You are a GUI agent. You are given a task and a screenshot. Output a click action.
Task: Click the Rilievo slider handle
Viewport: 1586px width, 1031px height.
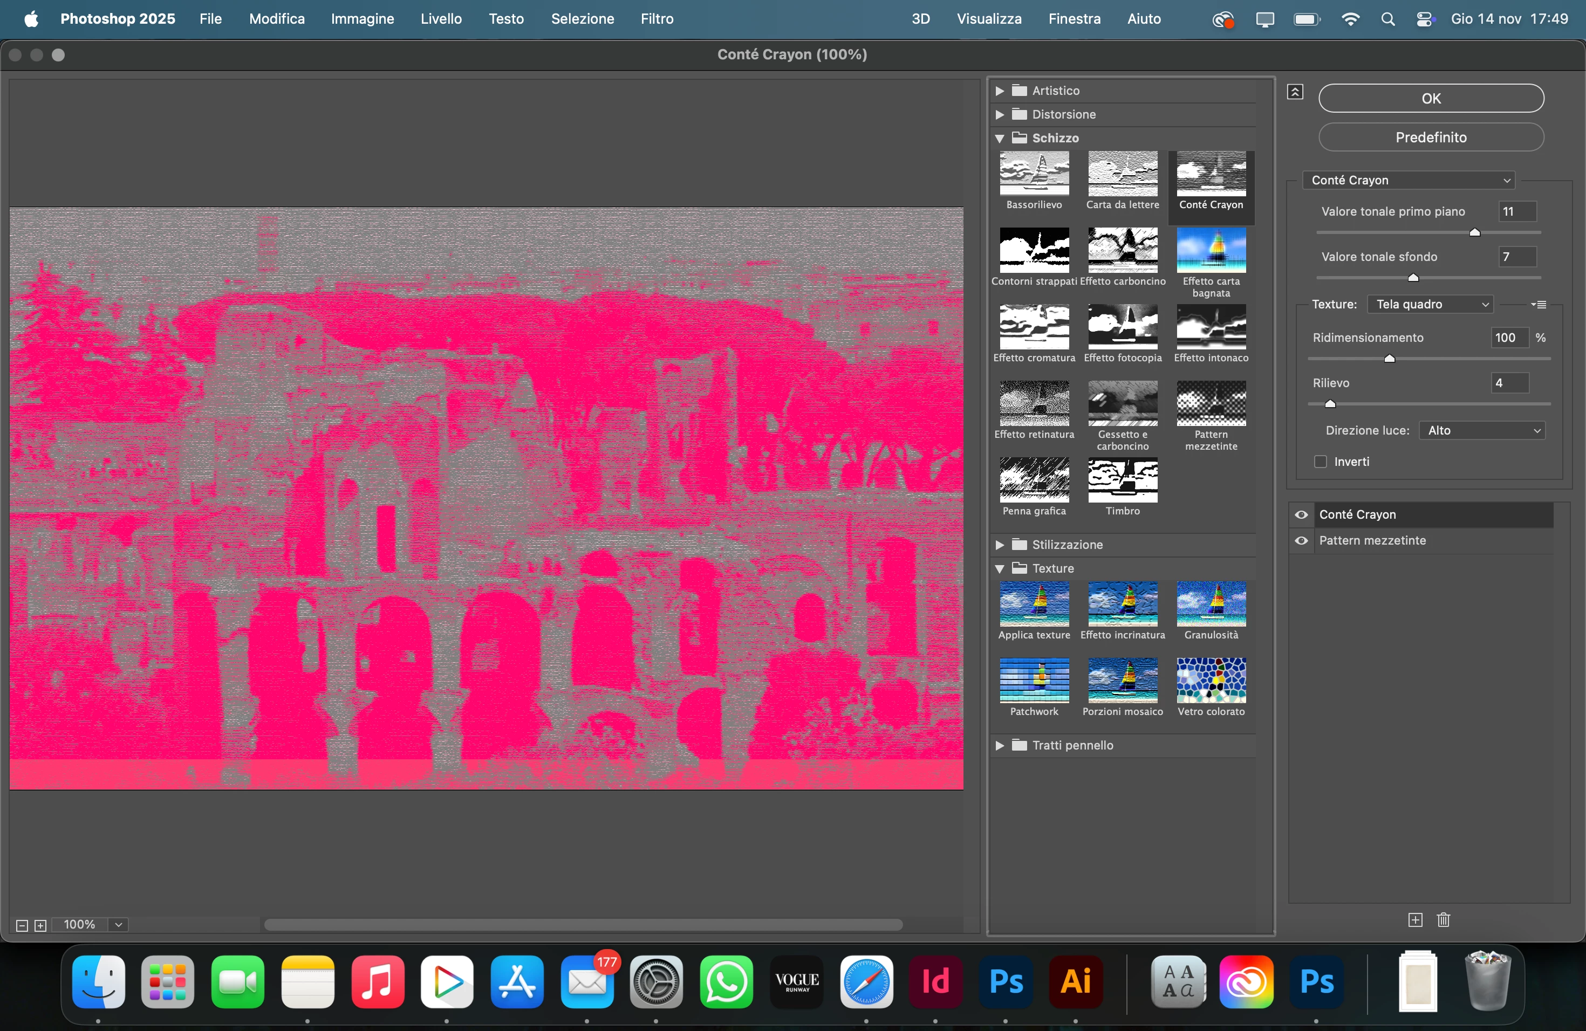1330,403
